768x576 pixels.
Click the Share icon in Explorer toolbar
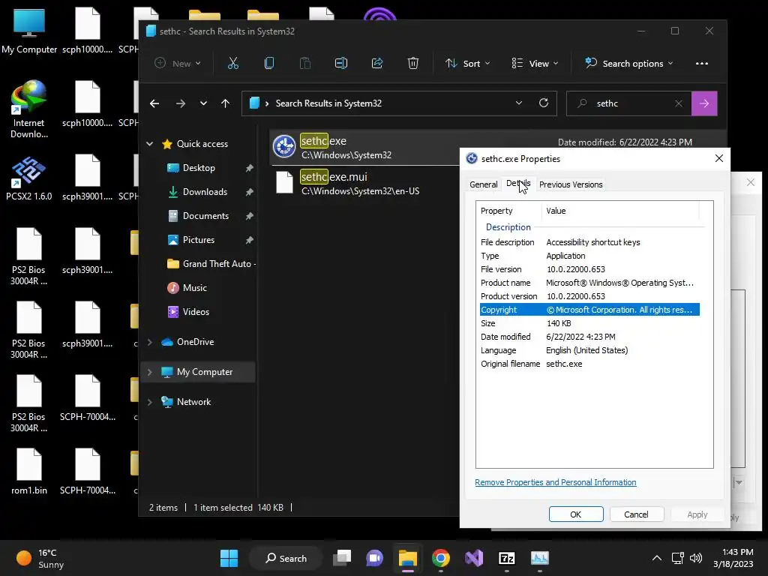click(x=377, y=63)
